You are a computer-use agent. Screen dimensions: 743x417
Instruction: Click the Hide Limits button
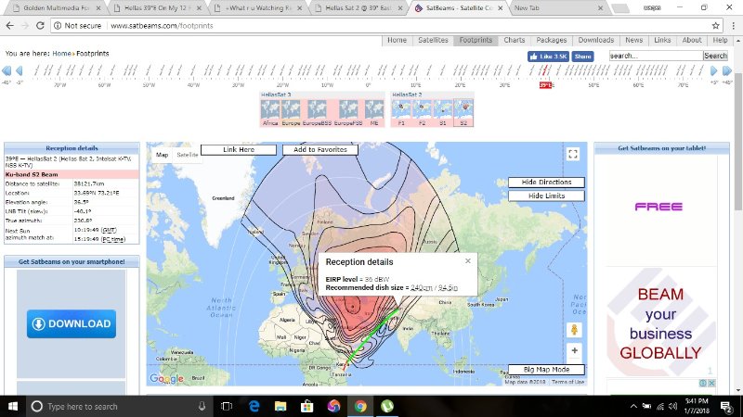547,196
